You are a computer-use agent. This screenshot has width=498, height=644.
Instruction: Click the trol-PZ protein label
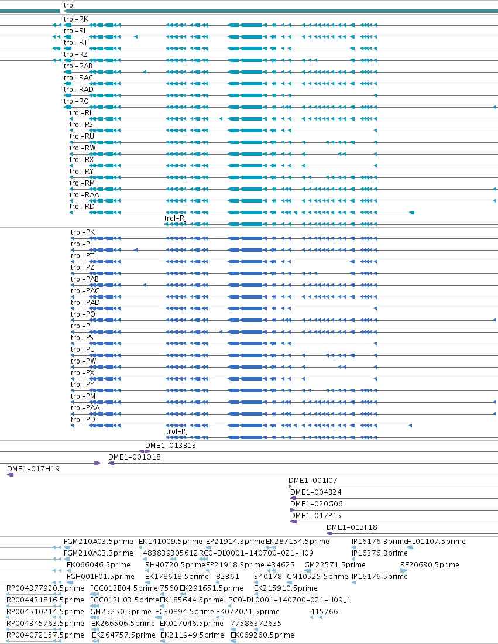point(82,268)
